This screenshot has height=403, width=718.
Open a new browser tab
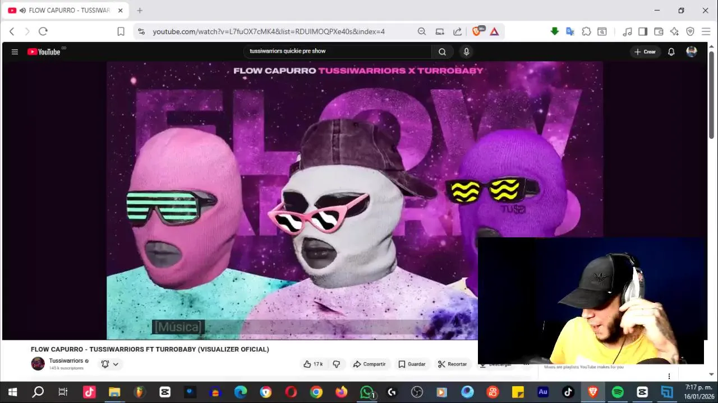140,10
